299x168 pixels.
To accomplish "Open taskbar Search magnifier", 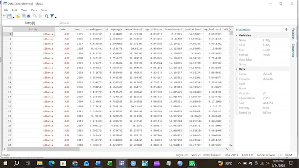I will coord(17,163).
